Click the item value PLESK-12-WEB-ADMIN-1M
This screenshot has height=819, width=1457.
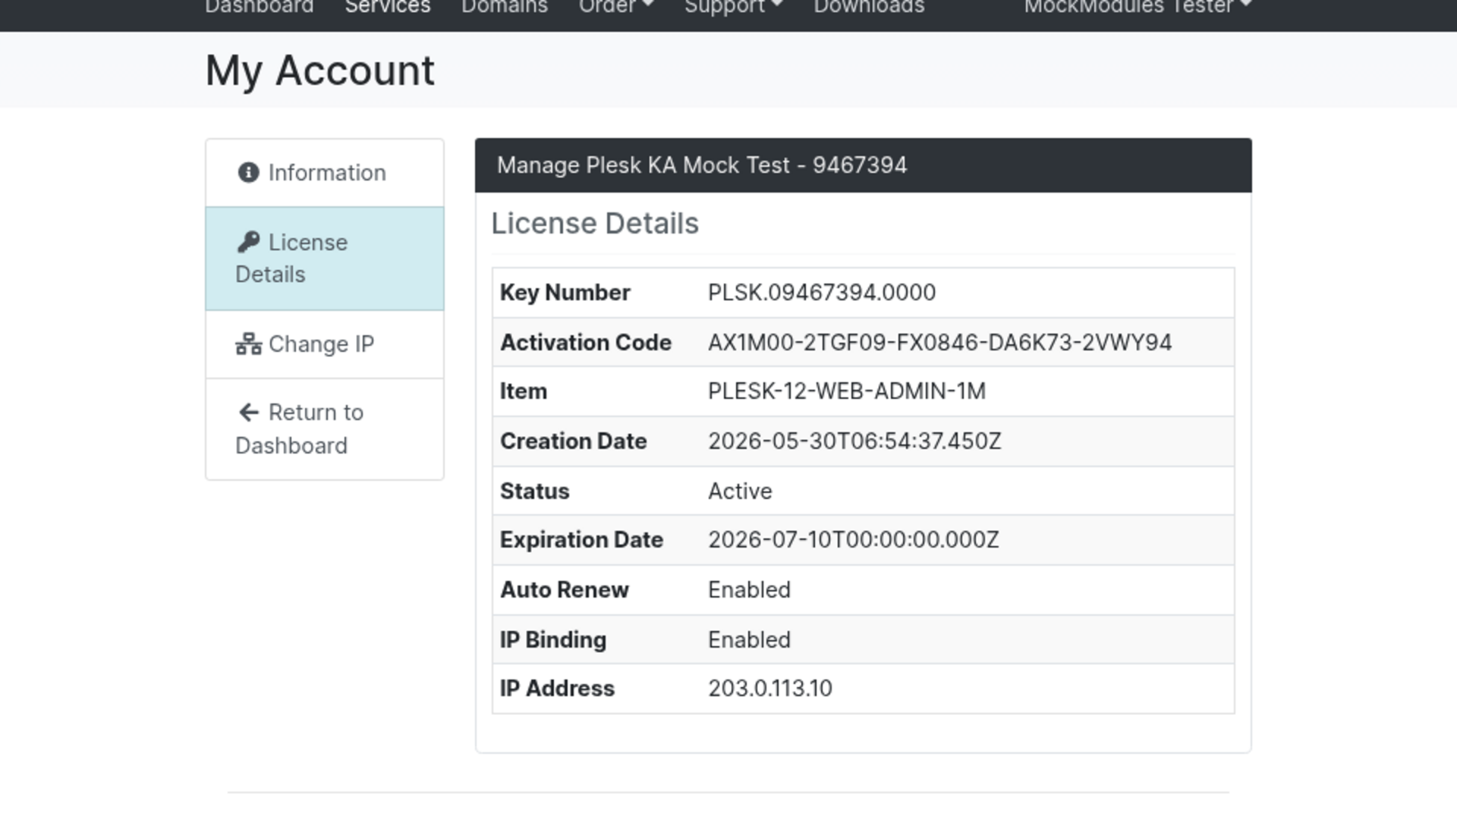pyautogui.click(x=847, y=391)
